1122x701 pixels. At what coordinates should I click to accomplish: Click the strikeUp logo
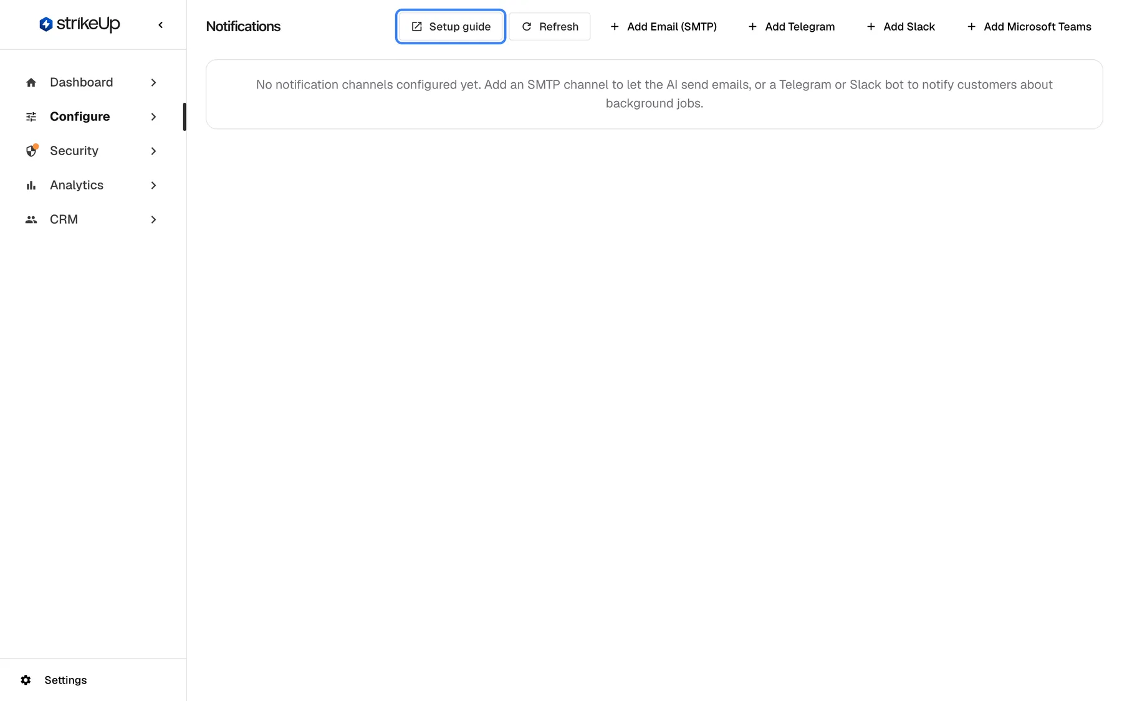coord(79,24)
